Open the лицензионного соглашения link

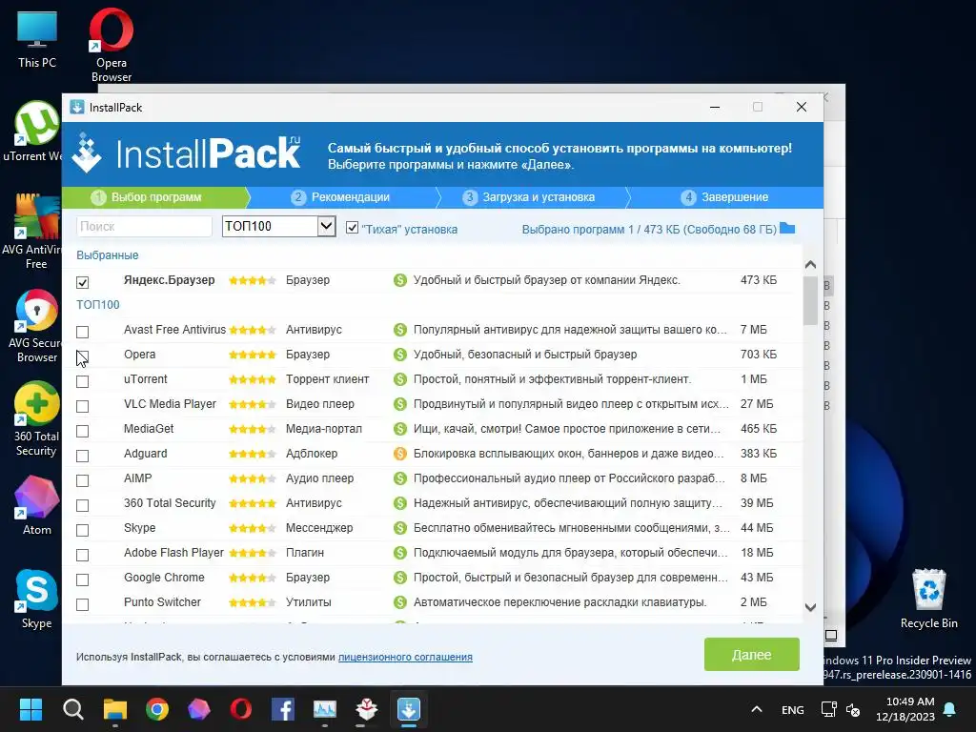[405, 657]
